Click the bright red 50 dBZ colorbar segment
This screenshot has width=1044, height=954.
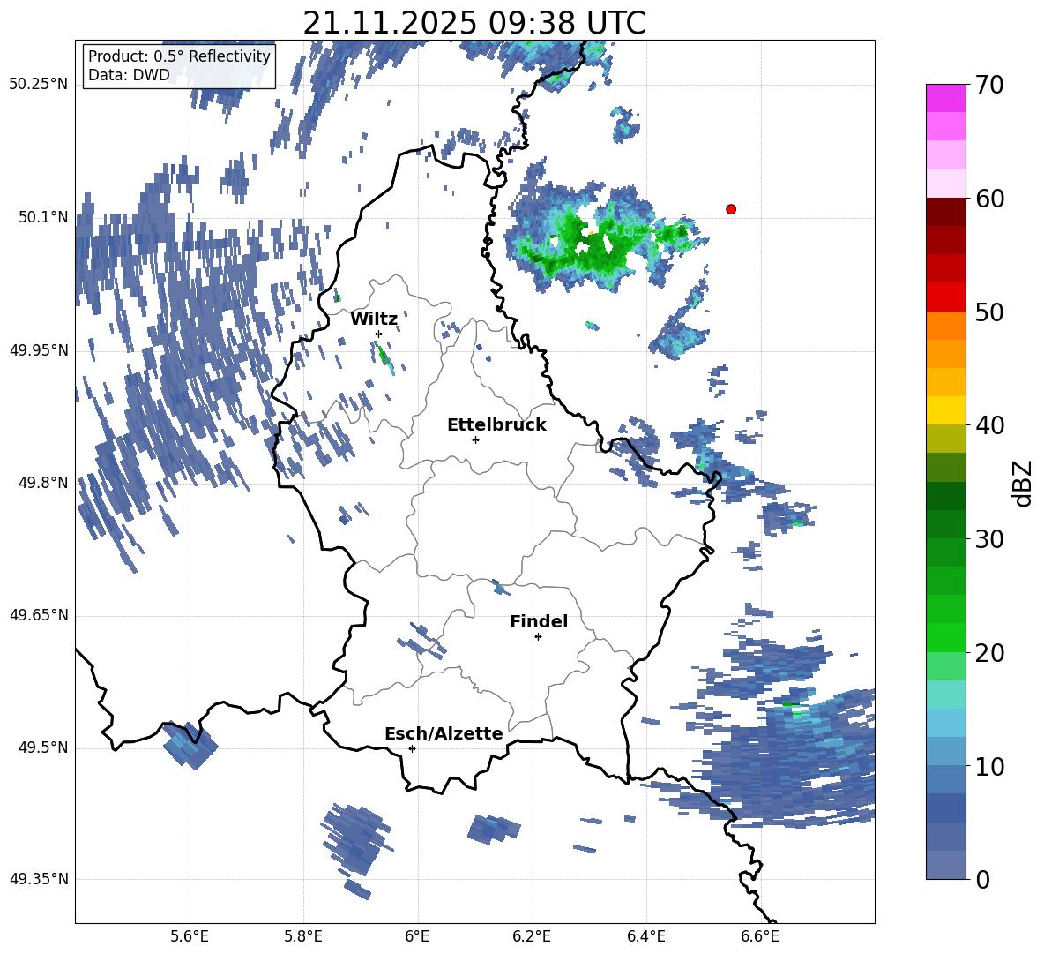[945, 297]
